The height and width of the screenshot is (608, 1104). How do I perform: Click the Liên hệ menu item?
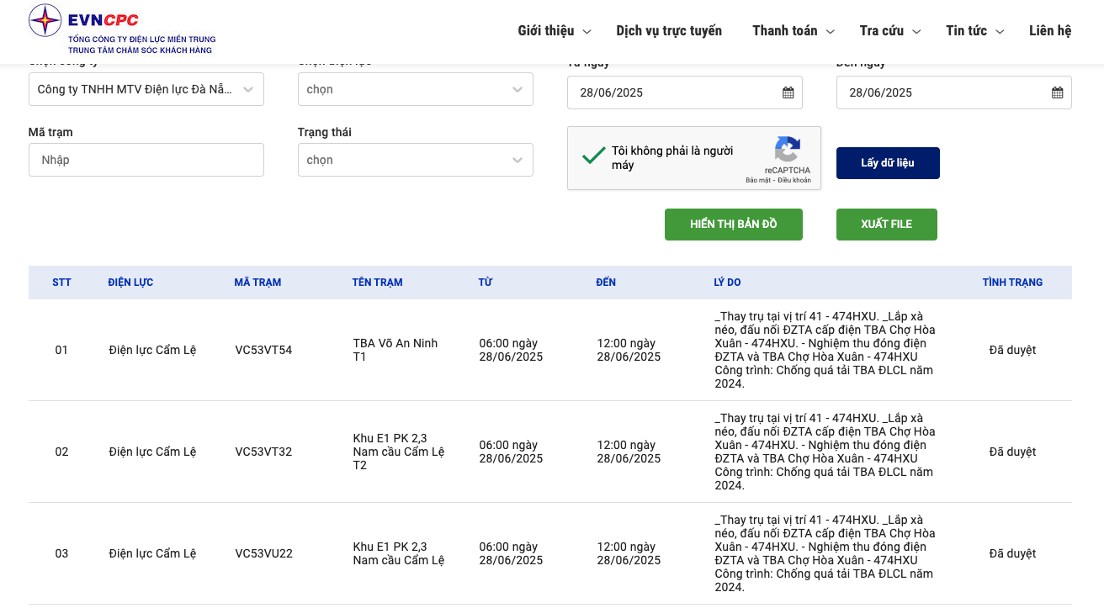tap(1049, 31)
